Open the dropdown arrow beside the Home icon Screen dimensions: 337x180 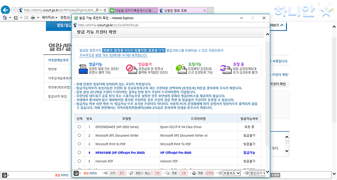click(x=10, y=18)
